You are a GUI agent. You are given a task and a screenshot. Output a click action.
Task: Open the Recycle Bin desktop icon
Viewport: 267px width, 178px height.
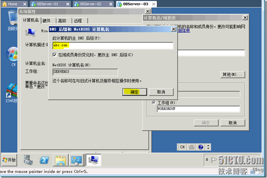click(x=13, y=20)
